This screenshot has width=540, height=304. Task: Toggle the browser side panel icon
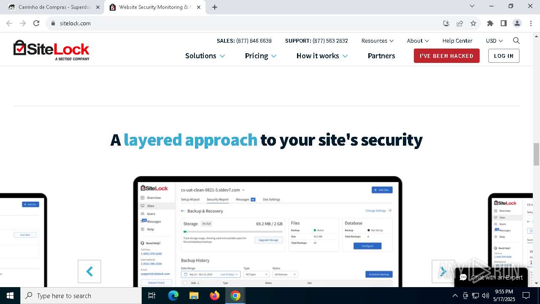504,23
